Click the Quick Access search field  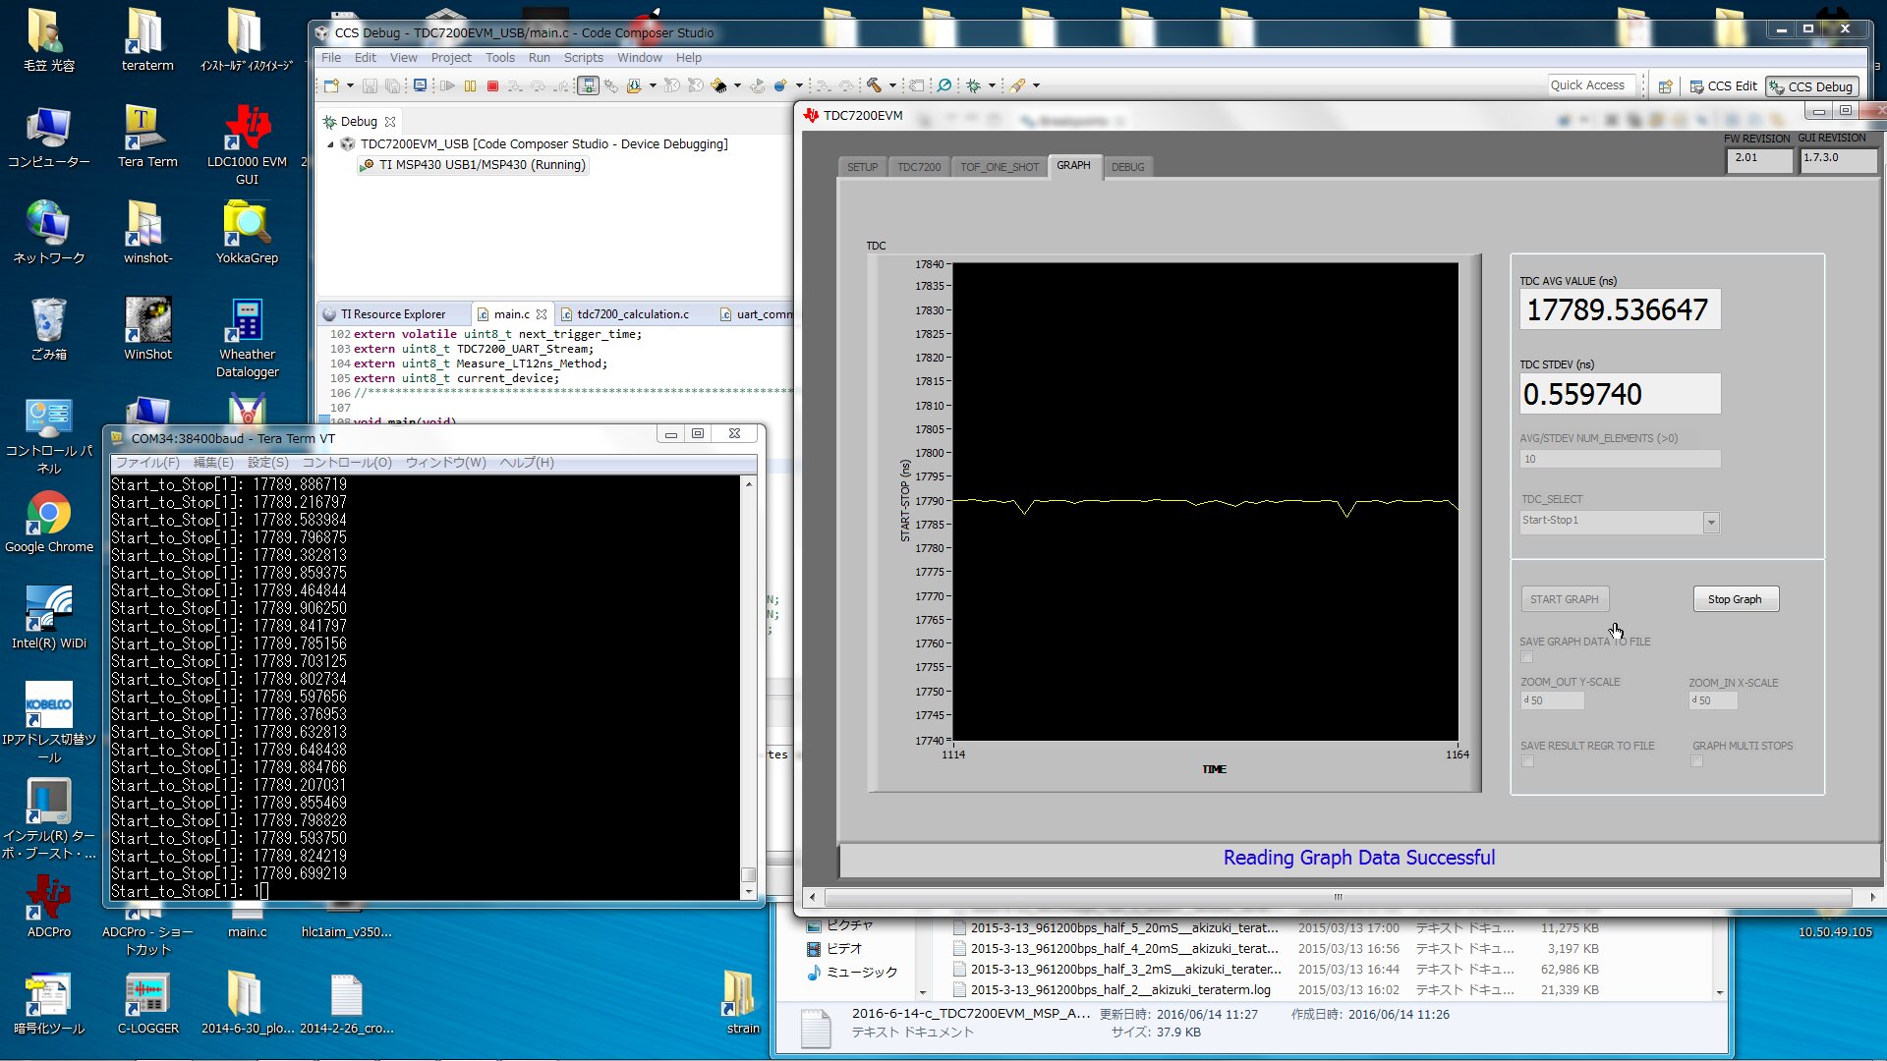tap(1592, 85)
